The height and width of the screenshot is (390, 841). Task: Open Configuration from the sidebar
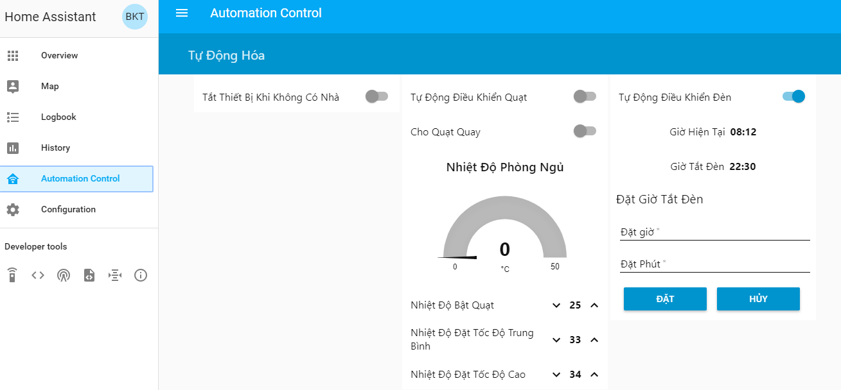[68, 210]
